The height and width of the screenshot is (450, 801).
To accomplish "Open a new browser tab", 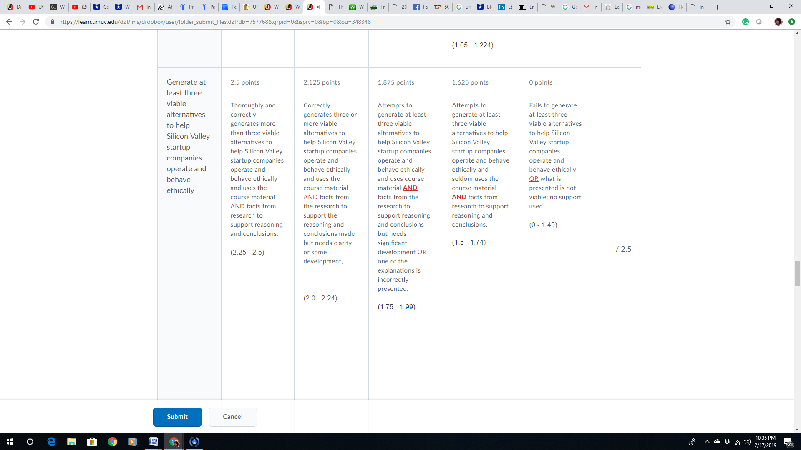I will (717, 7).
